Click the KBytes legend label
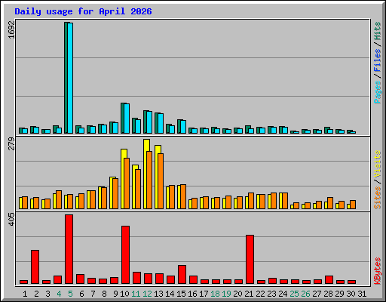This screenshot has width=386, height=302. coord(378,271)
